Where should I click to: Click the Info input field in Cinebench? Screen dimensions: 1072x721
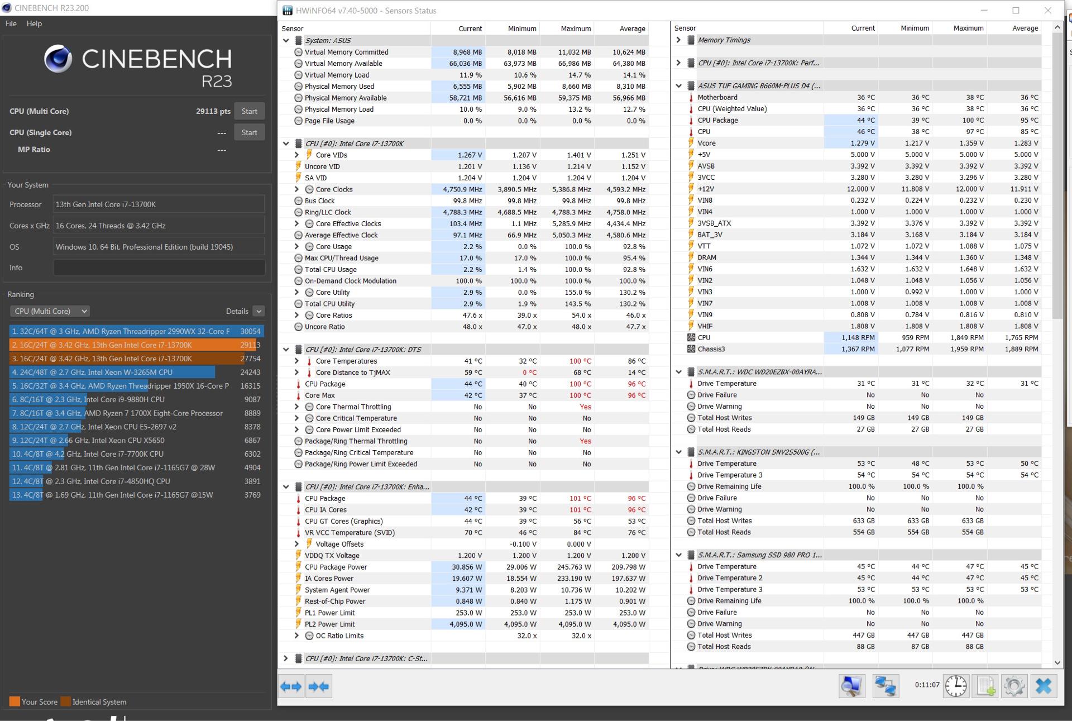point(159,268)
